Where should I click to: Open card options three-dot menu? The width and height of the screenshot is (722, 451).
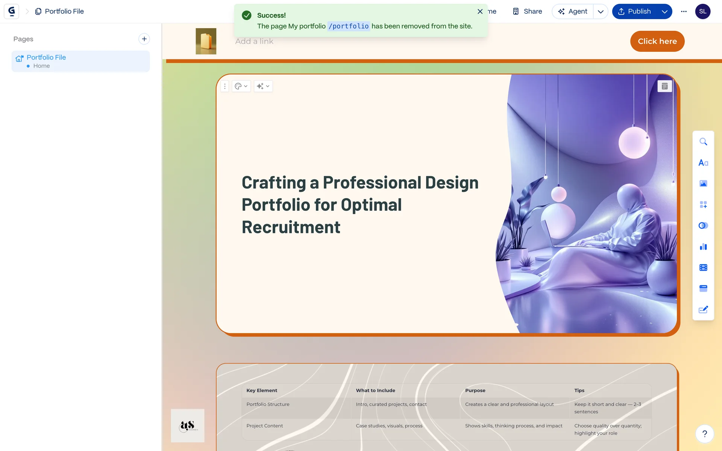click(x=225, y=86)
